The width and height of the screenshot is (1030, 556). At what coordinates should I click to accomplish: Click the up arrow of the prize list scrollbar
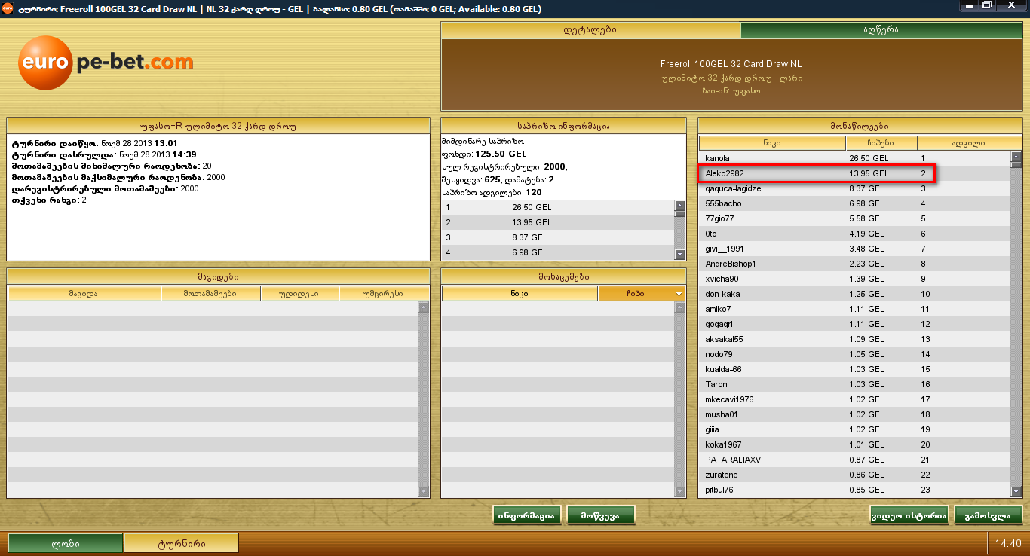tap(680, 205)
